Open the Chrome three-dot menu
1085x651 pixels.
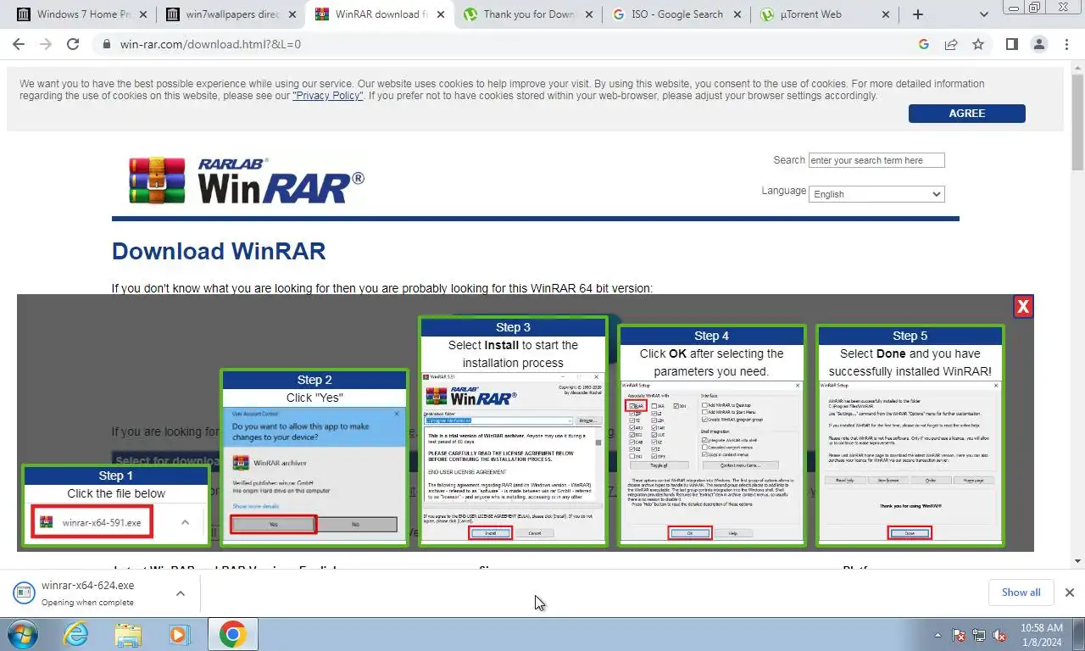pyautogui.click(x=1066, y=44)
